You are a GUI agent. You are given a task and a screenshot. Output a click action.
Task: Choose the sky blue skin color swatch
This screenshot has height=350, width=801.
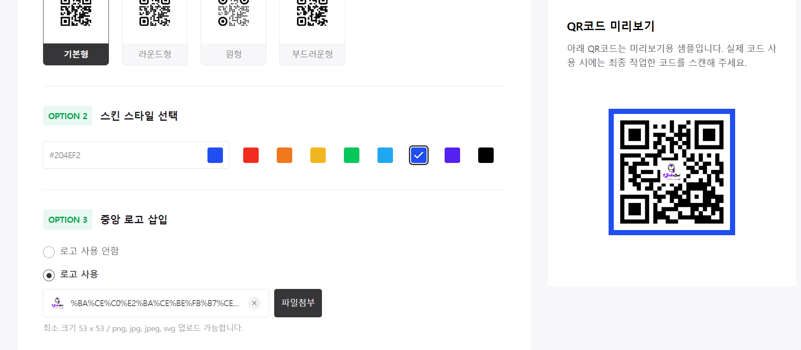(385, 155)
